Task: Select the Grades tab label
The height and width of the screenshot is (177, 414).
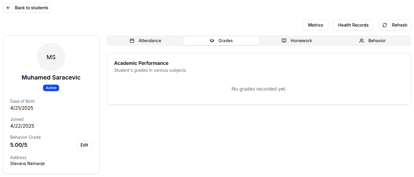Action: tap(225, 41)
